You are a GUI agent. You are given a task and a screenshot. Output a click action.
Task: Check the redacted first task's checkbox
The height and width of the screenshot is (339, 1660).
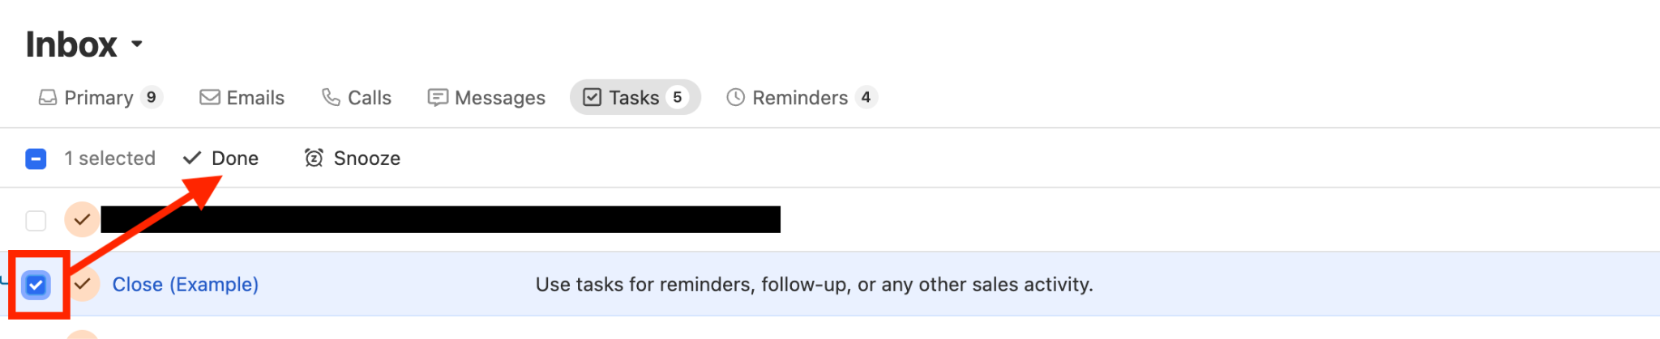[x=36, y=220]
